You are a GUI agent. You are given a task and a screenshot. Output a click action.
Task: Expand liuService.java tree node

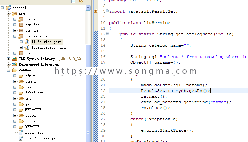point(21,42)
